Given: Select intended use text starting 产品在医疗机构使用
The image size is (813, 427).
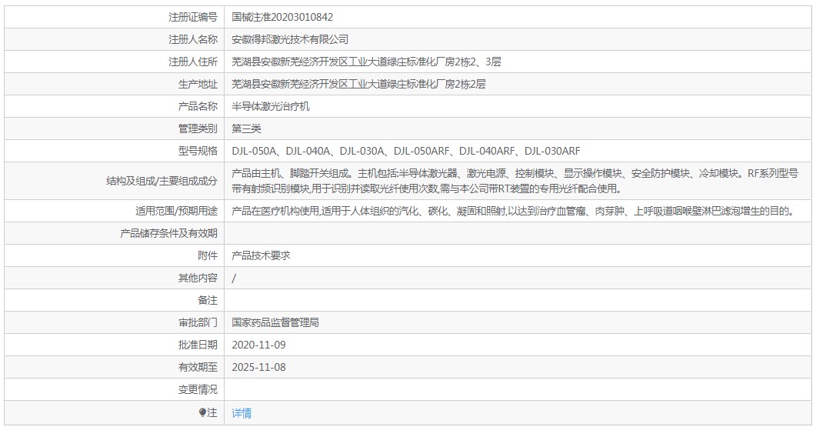Looking at the screenshot, I should coord(514,211).
